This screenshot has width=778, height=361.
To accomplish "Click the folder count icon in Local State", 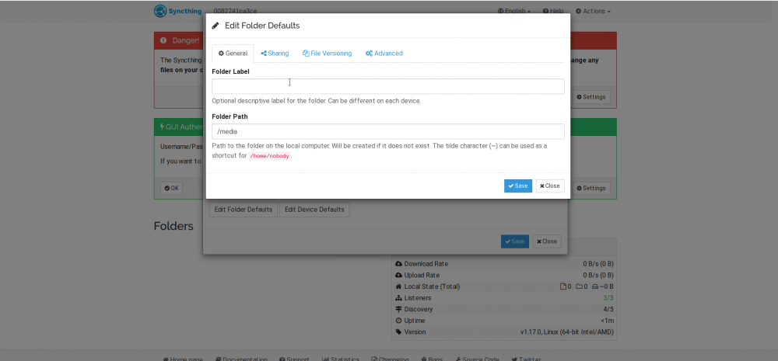I will [x=579, y=286].
